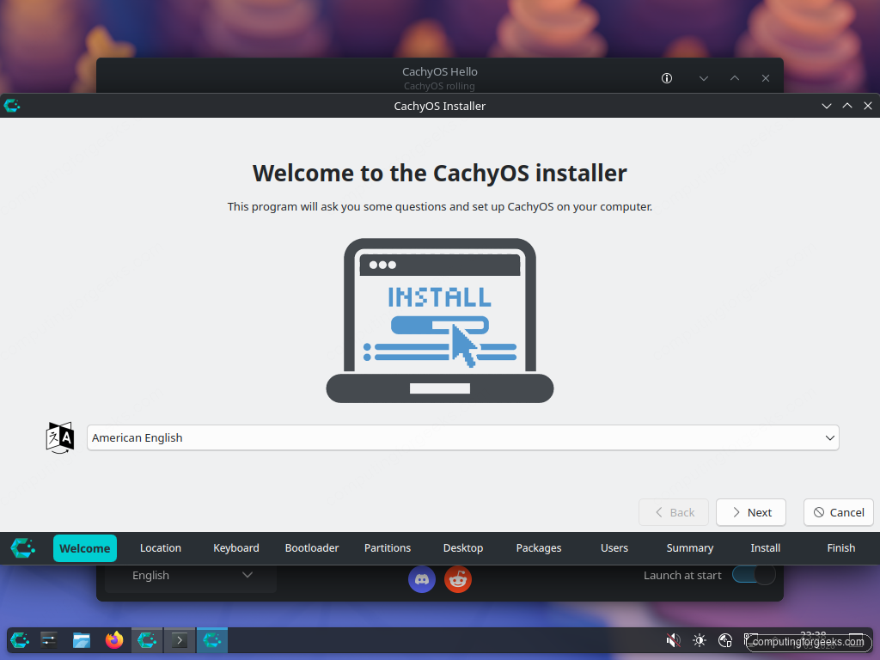The width and height of the screenshot is (880, 660).
Task: Click the language translation icon
Action: (60, 437)
